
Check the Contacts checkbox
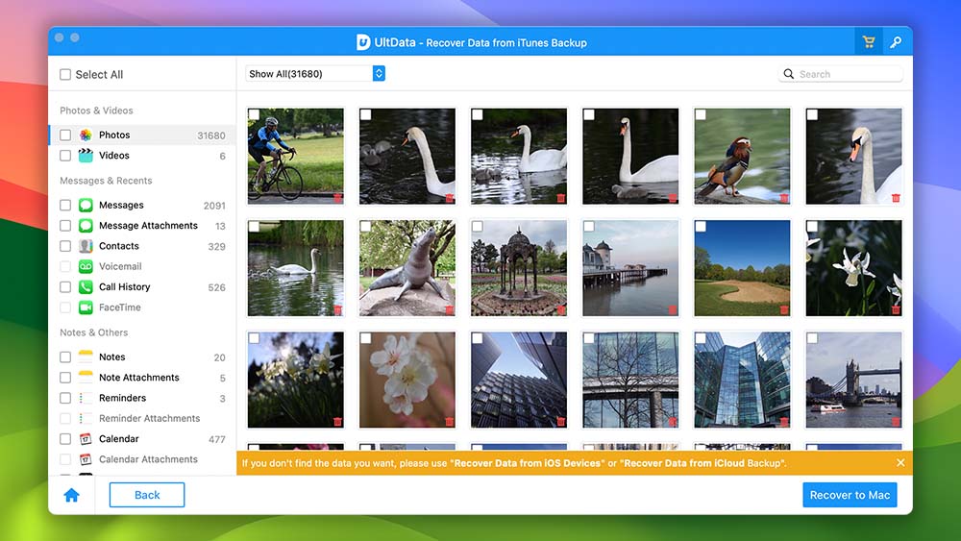(65, 246)
